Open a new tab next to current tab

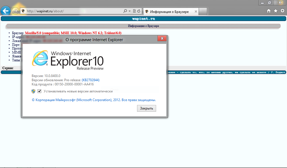203,12
